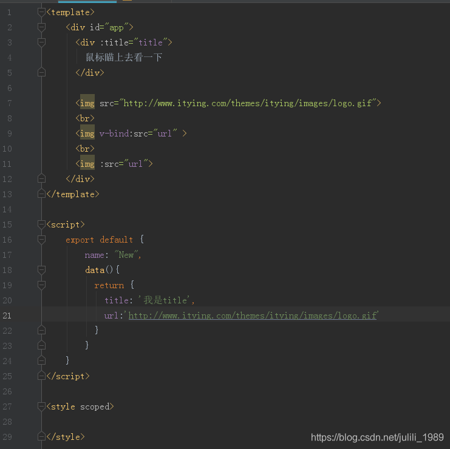Click line number 28 in the gutter
This screenshot has height=449, width=450.
(x=7, y=422)
